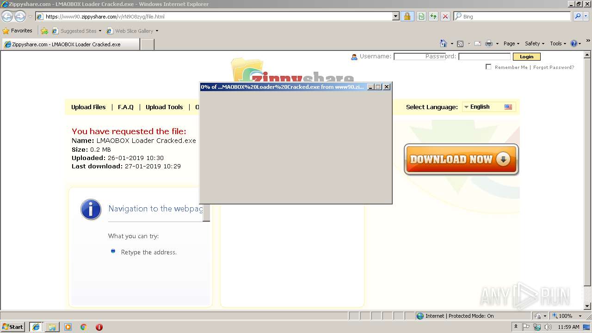The image size is (592, 333).
Task: Click the Refresh page icon
Action: point(433,16)
